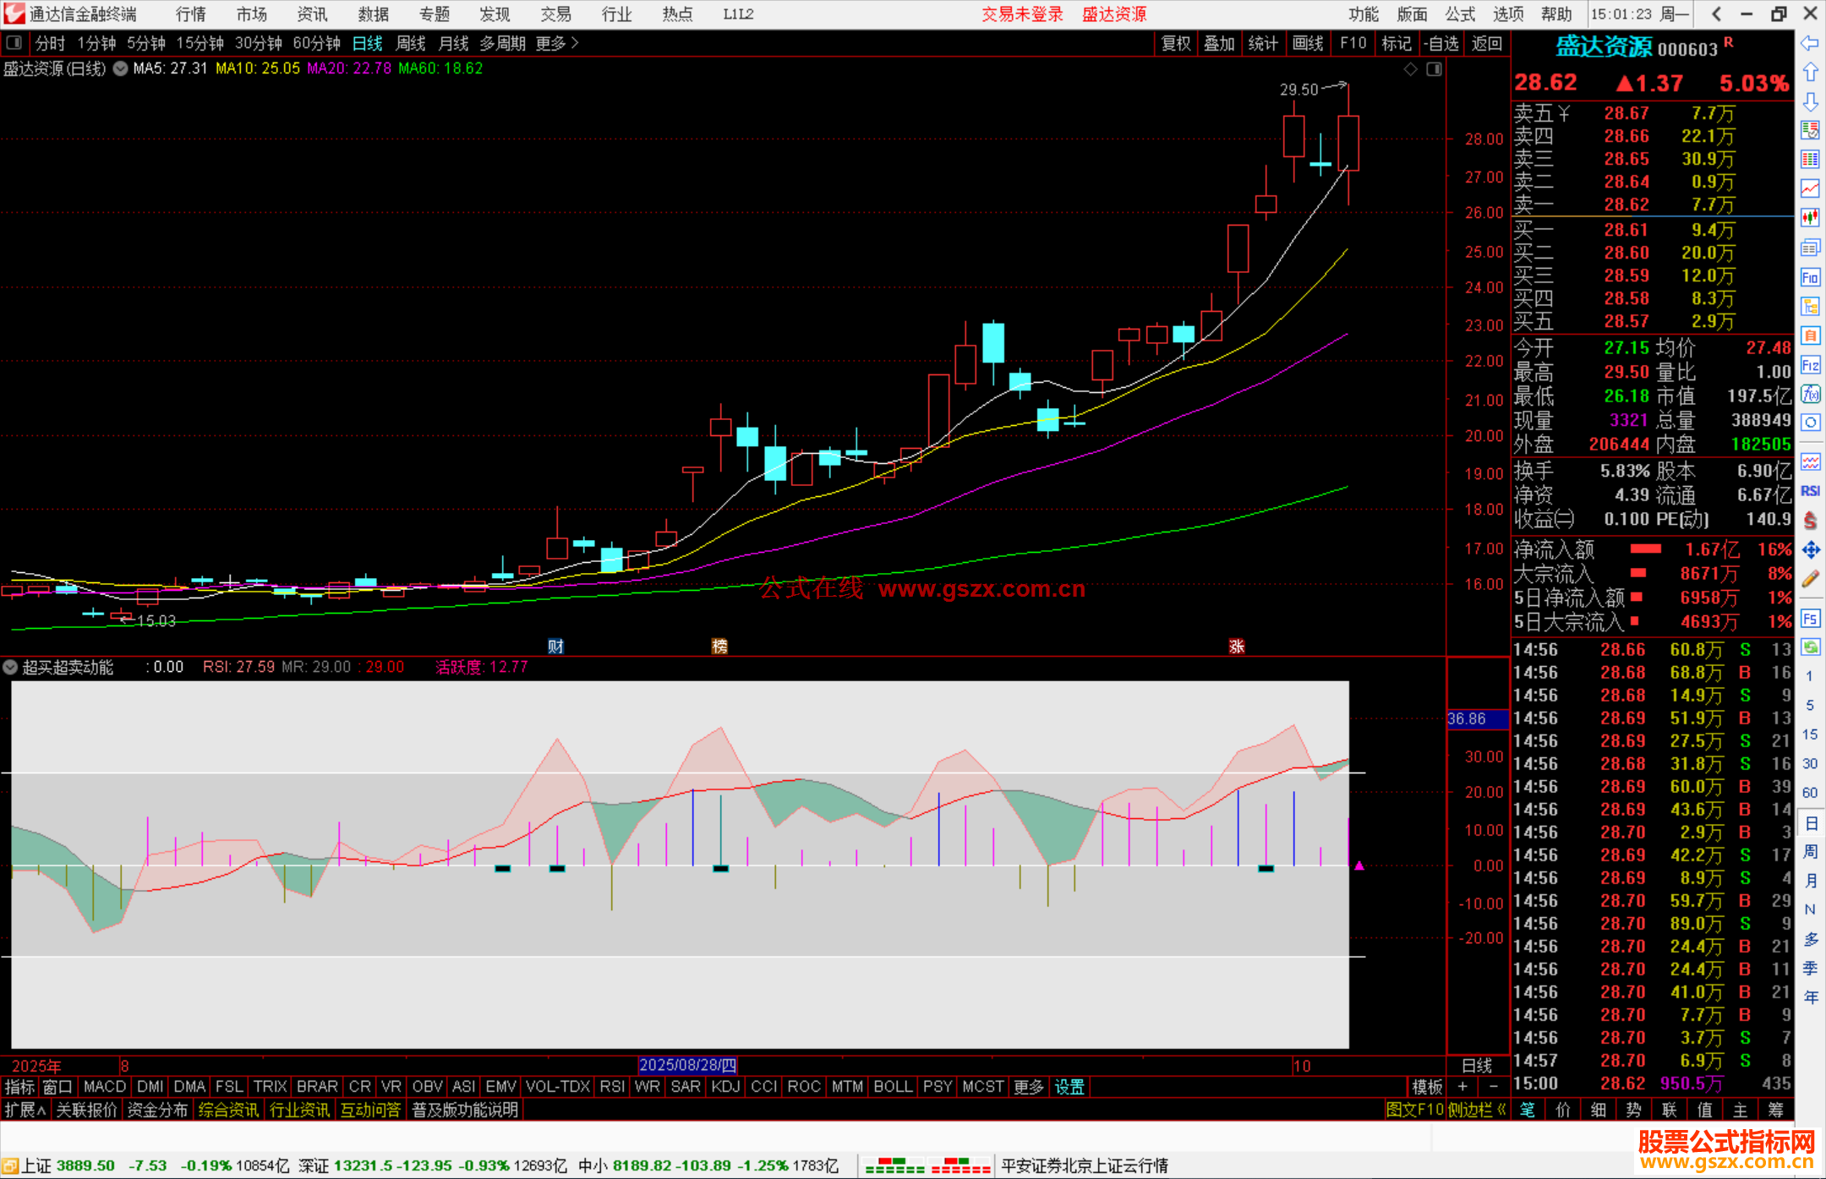Click the 复权 button
This screenshot has height=1179, width=1826.
pyautogui.click(x=1176, y=43)
